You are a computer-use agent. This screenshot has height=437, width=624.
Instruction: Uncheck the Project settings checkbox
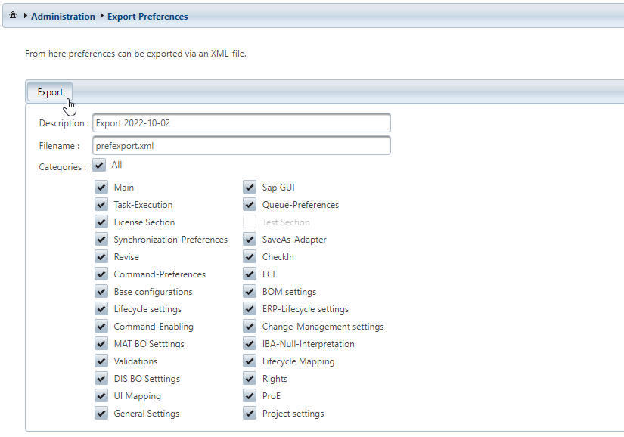click(250, 413)
